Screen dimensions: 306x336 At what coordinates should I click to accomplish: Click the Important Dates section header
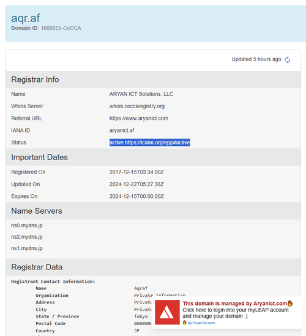pos(40,157)
